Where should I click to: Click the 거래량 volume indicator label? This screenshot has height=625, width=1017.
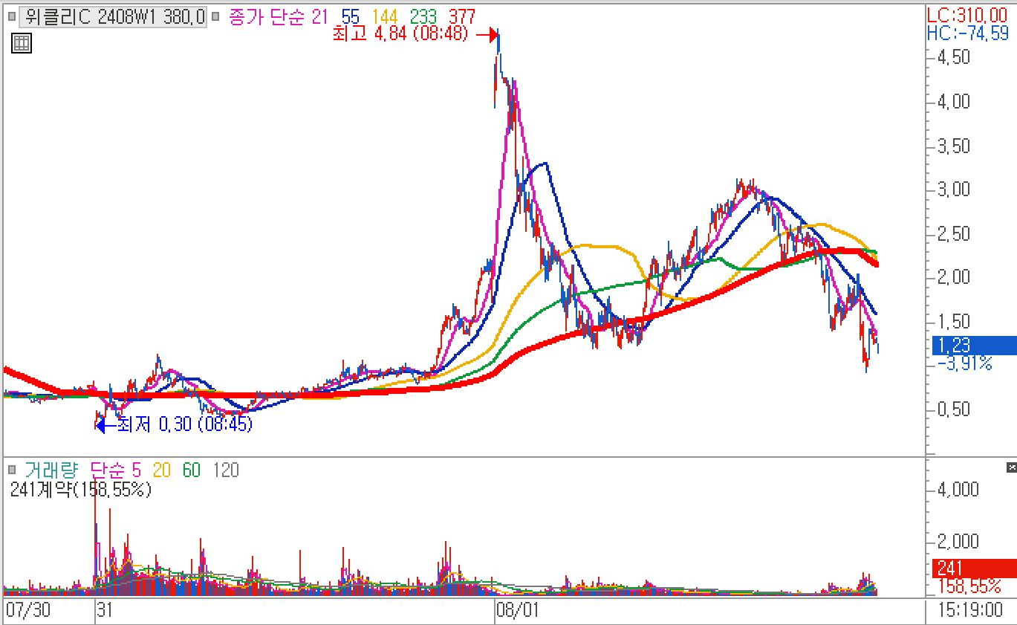52,470
